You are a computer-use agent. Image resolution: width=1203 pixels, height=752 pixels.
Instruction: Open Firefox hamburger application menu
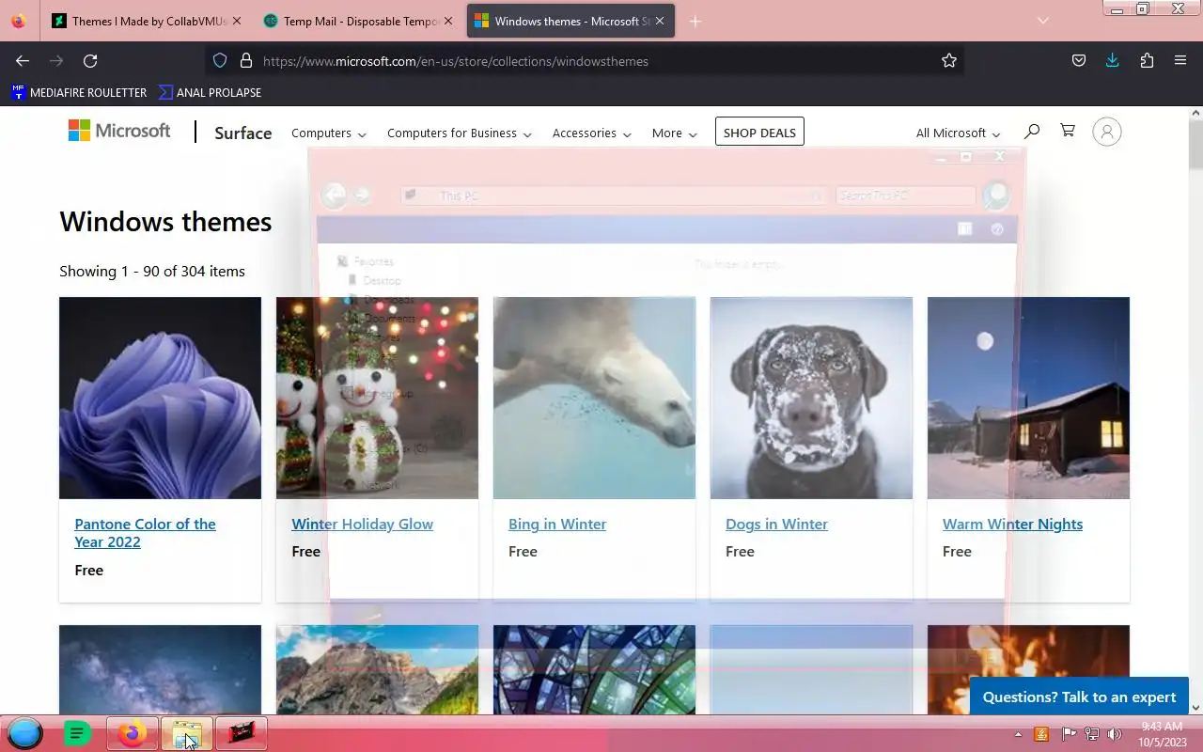[1180, 61]
